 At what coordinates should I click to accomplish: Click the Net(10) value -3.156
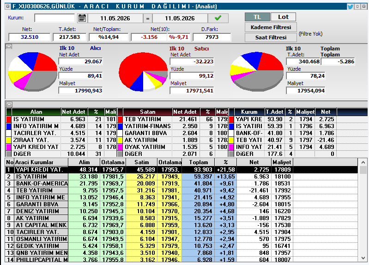coord(149,37)
